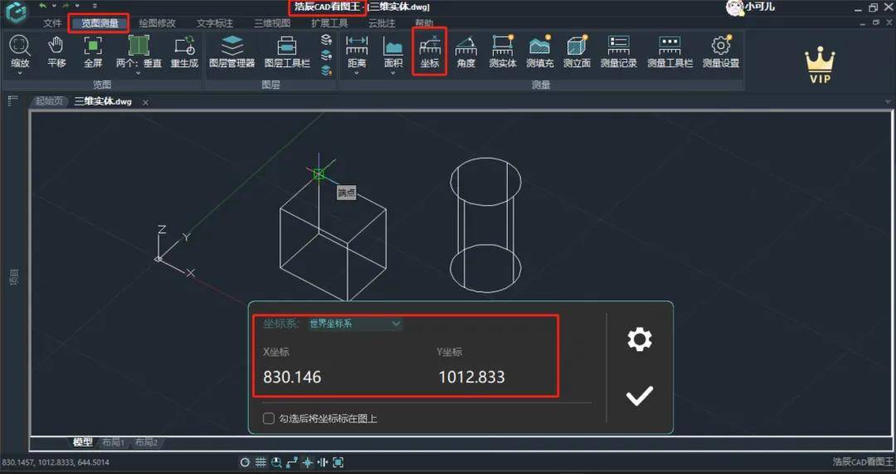Select the 平移 pan hand tool
The width and height of the screenshot is (896, 474).
(56, 46)
